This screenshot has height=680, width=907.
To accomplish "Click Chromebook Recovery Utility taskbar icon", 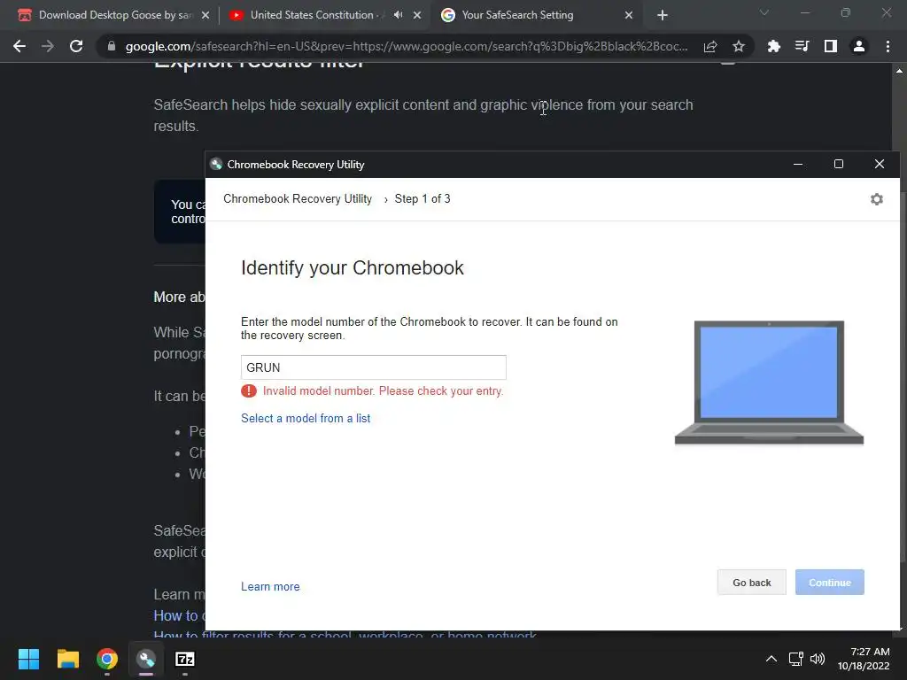I will (146, 659).
